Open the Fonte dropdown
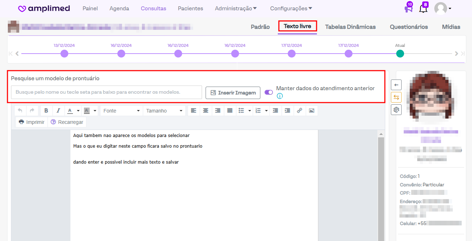472x241 pixels. (x=121, y=111)
